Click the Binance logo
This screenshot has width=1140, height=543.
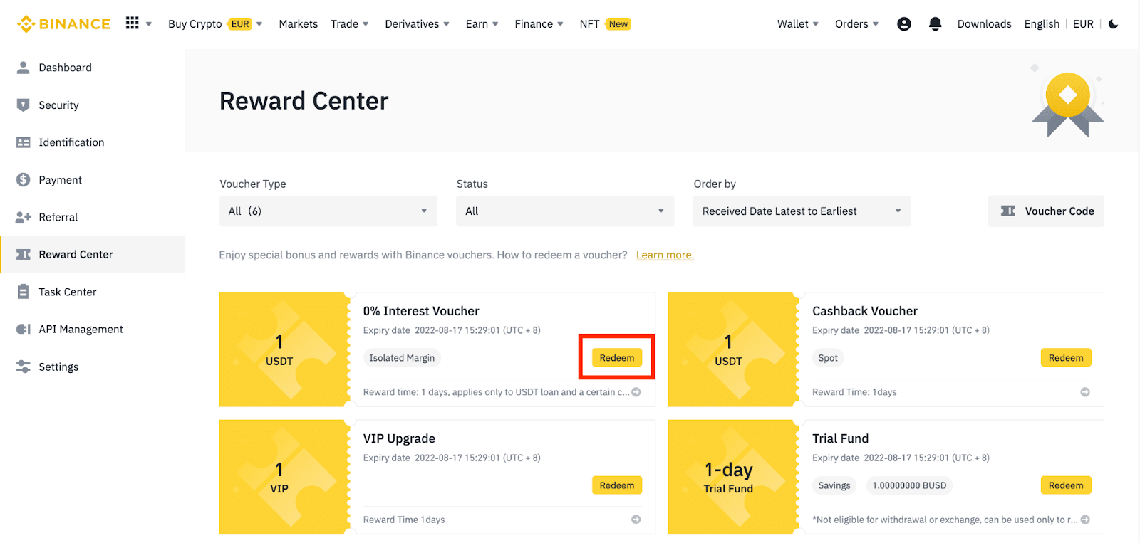[x=63, y=24]
